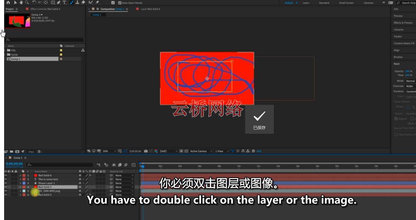Select the Brush tool in the toolbar
This screenshot has height=220, width=416.
tap(72, 2)
